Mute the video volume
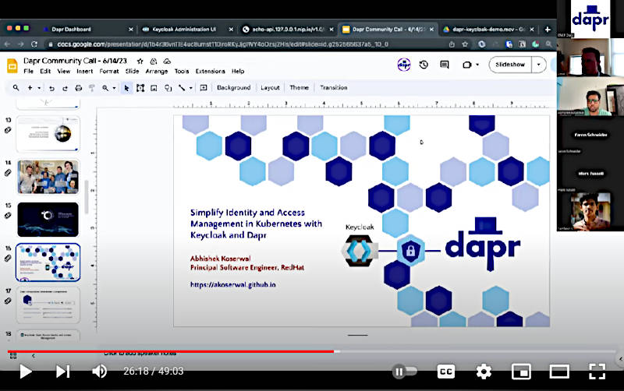The width and height of the screenshot is (624, 391). (99, 372)
